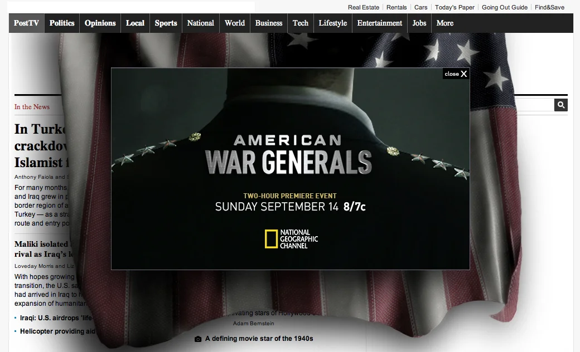
Task: Open the Entertainment section
Action: click(x=380, y=23)
